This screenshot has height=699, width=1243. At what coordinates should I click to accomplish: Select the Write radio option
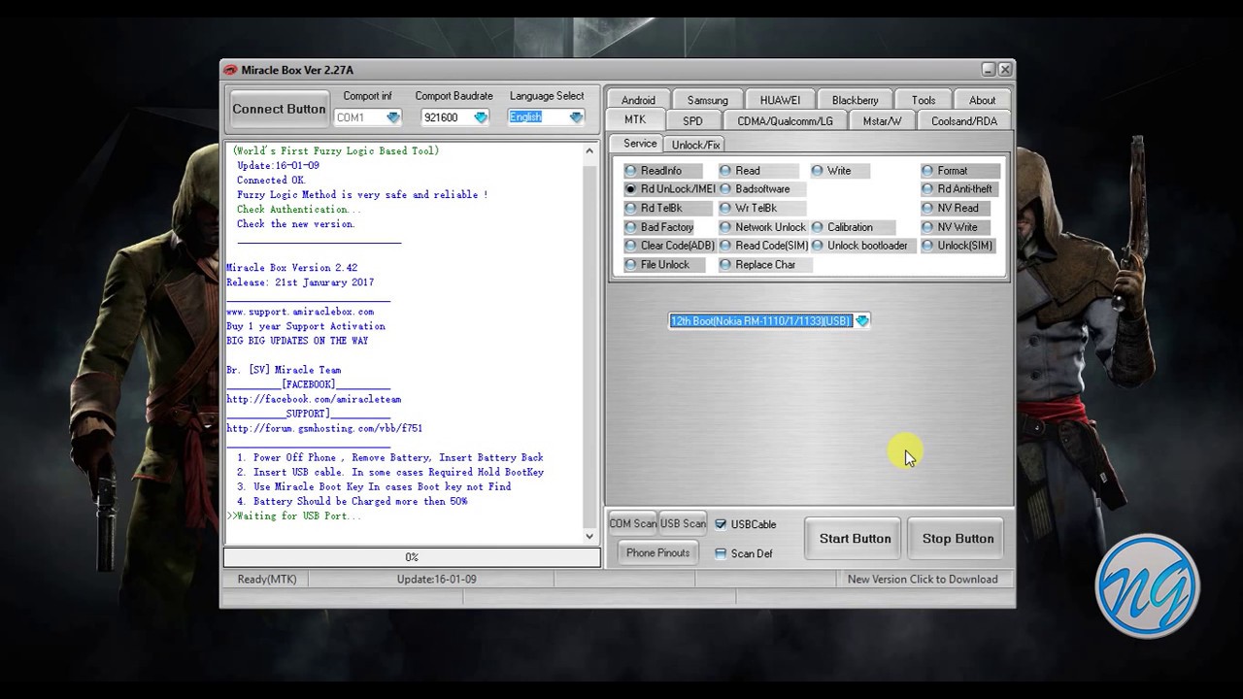(x=818, y=171)
